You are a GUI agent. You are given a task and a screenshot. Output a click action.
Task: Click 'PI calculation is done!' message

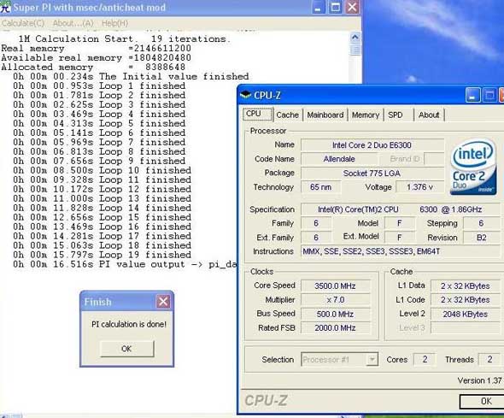click(129, 324)
